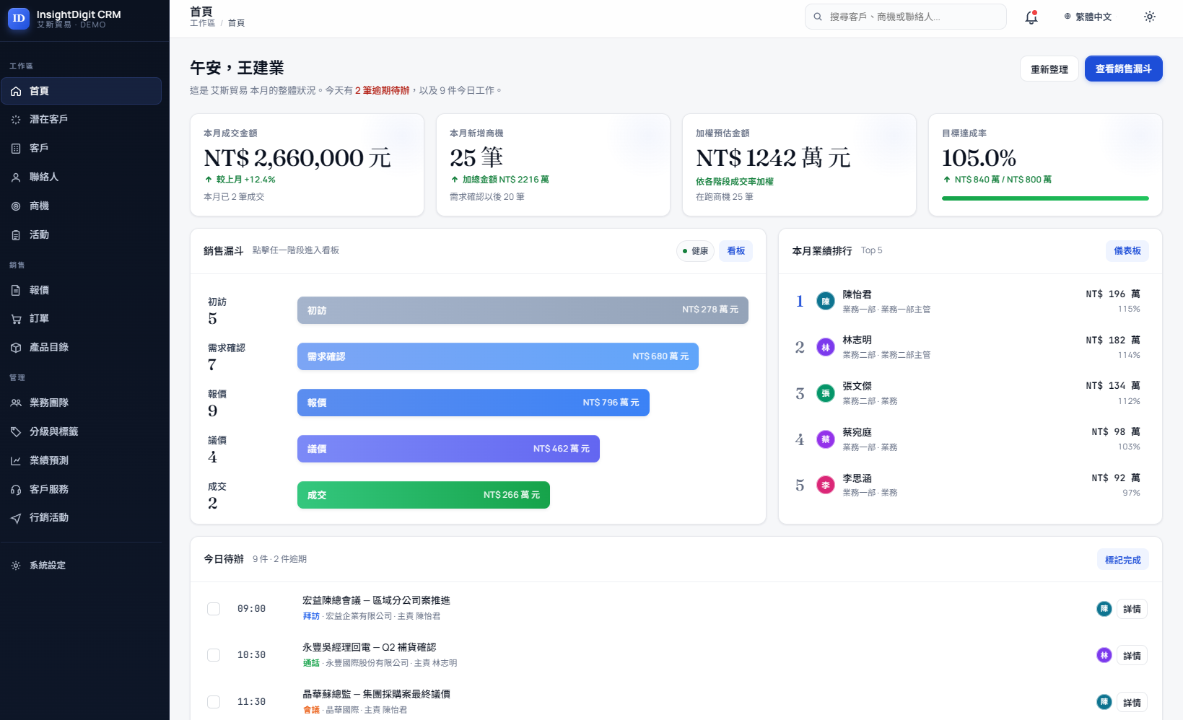
Task: Click the 行銷活動 paper plane icon
Action: tap(16, 518)
